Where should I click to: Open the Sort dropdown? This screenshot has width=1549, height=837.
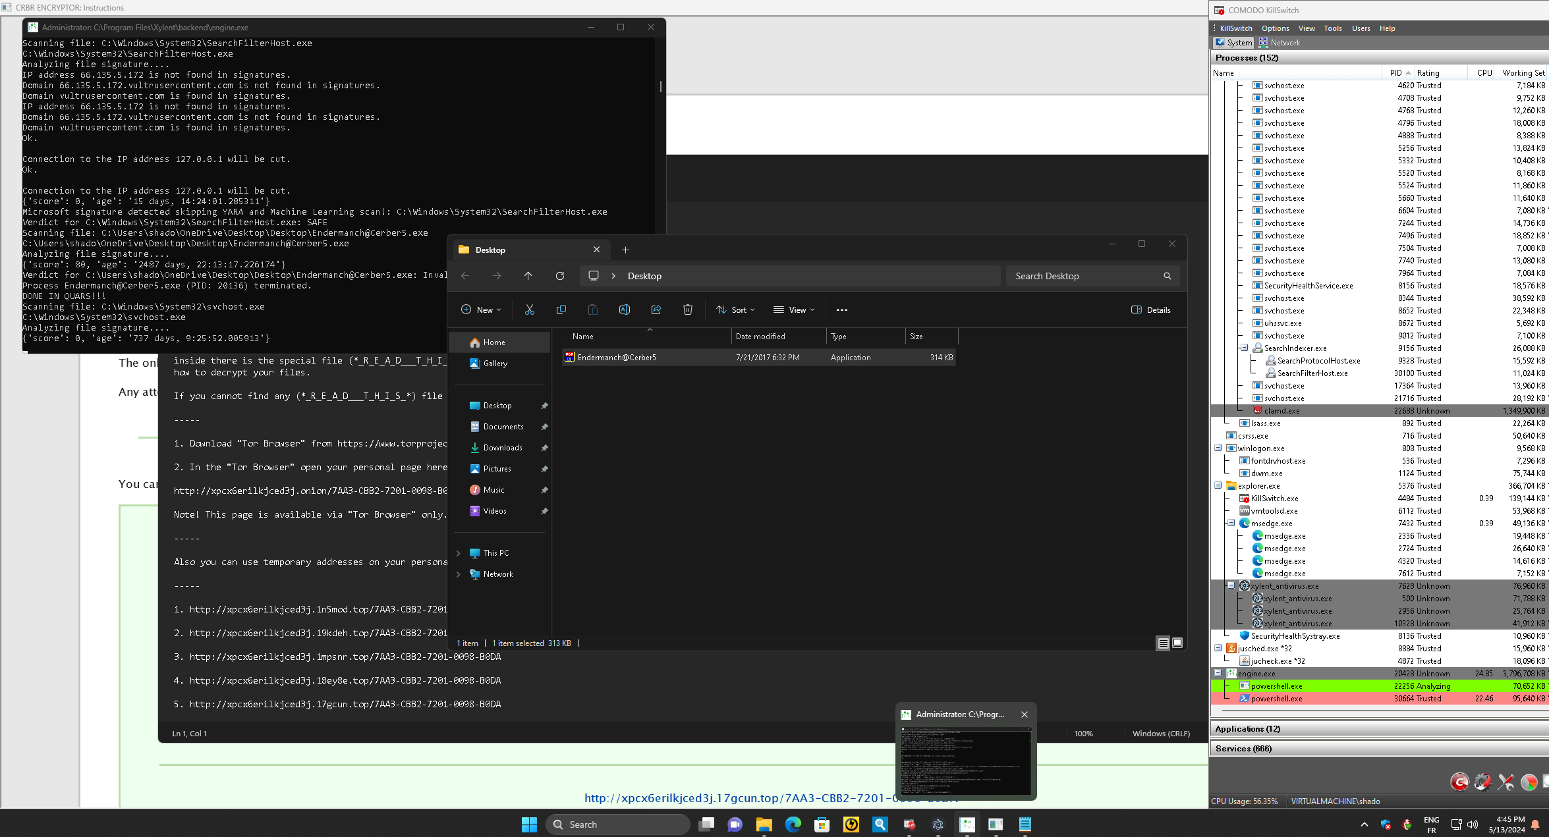(x=735, y=310)
